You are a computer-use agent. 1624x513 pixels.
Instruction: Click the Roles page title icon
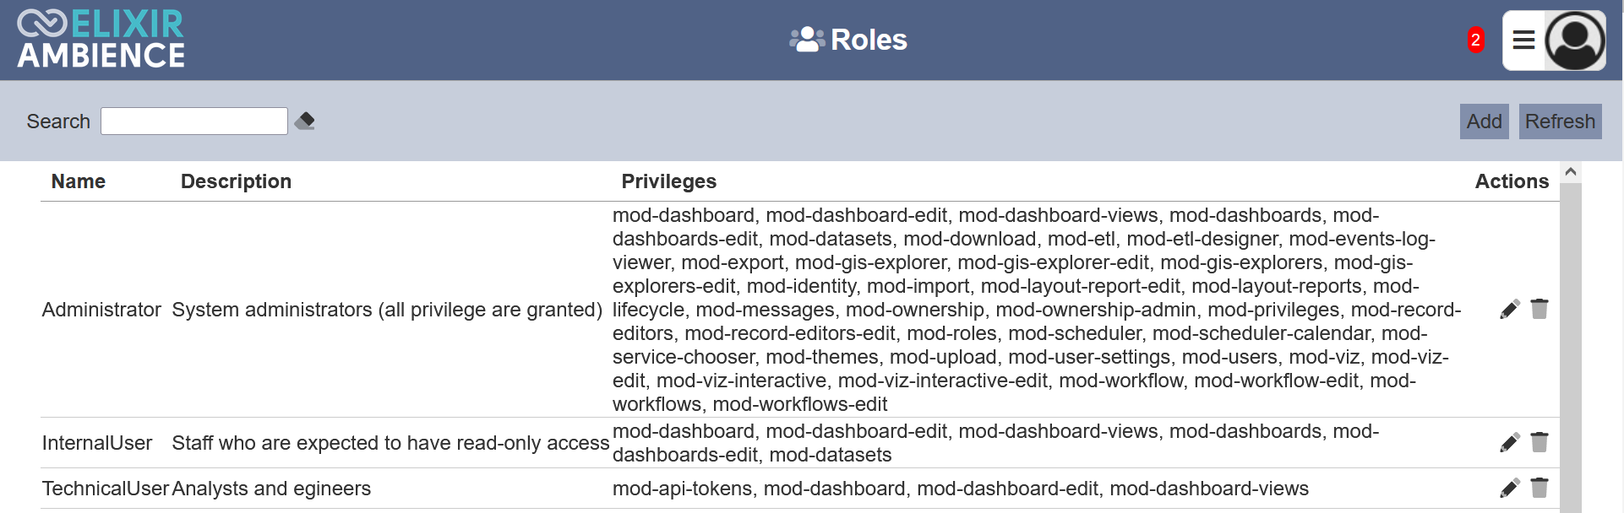[806, 40]
